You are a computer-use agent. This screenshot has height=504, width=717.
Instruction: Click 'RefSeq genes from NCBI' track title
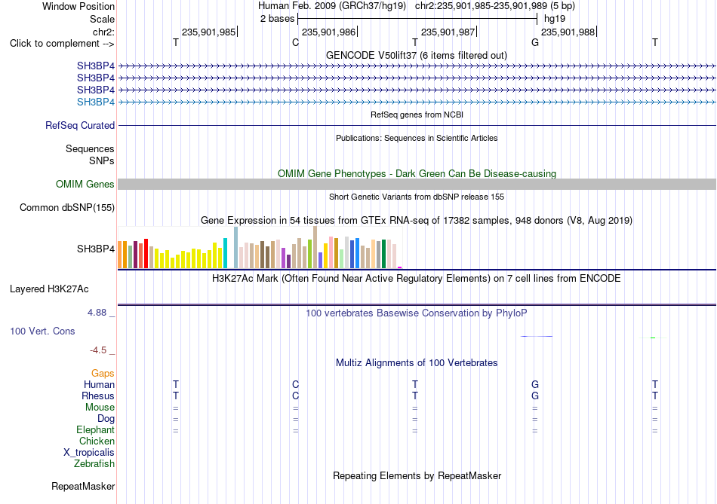pos(417,115)
